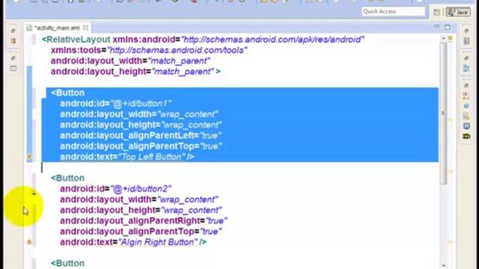Viewport: 479px width, 269px height.
Task: Click yellow warning indicator atop overview ruler
Action: click(451, 38)
